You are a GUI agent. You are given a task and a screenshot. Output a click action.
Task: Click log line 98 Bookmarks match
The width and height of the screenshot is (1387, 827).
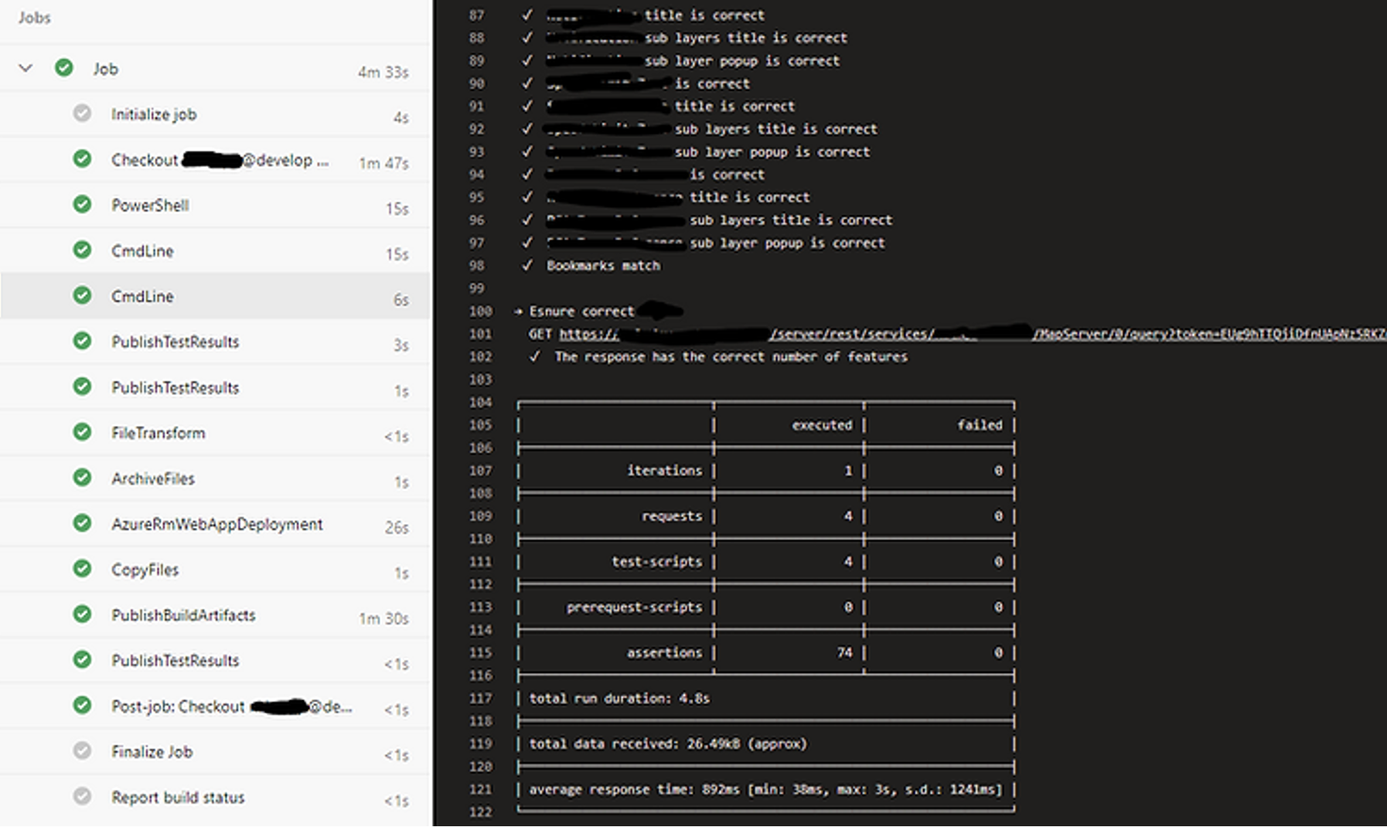pyautogui.click(x=603, y=266)
